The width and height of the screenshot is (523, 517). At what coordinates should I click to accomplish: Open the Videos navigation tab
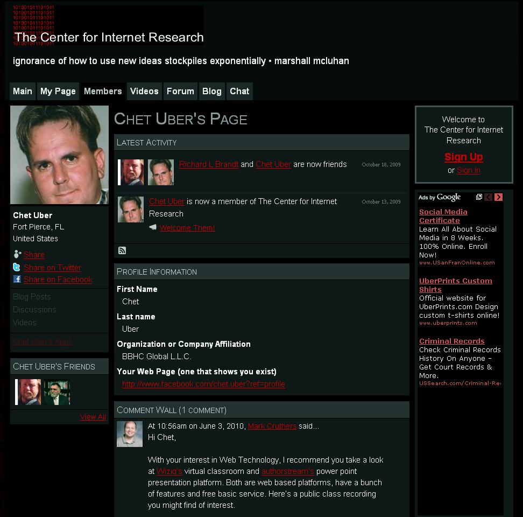144,91
